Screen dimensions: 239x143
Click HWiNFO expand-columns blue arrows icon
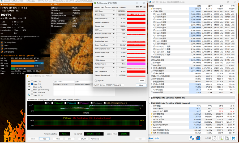151,138
